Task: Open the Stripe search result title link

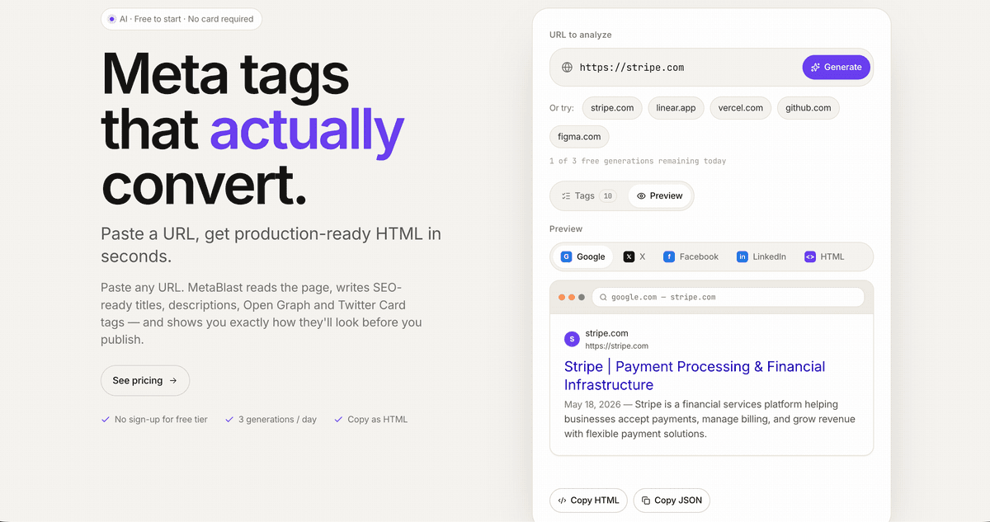Action: (x=695, y=375)
